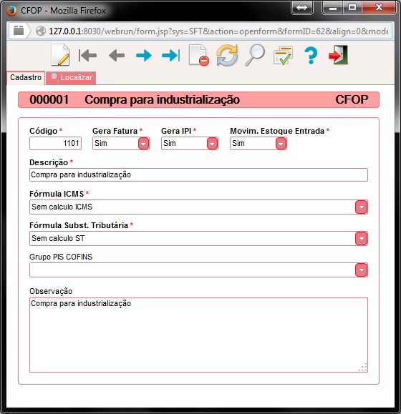Expand the Gera Fatura dropdown
The image size is (401, 414).
(x=143, y=144)
